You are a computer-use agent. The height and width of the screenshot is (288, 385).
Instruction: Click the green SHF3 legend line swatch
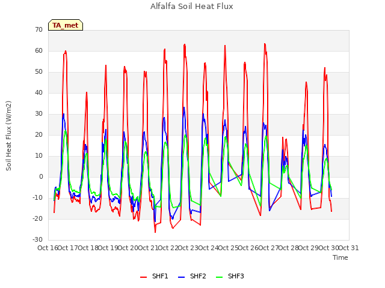coord(219,277)
